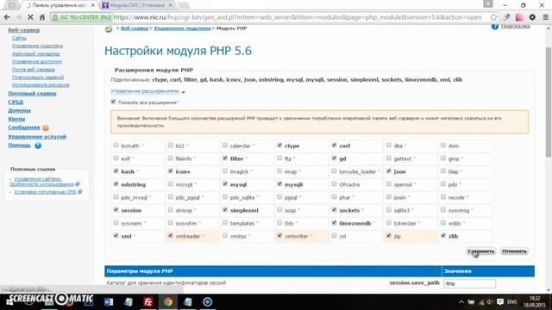Click the Сохранить button
The width and height of the screenshot is (552, 310).
(481, 251)
